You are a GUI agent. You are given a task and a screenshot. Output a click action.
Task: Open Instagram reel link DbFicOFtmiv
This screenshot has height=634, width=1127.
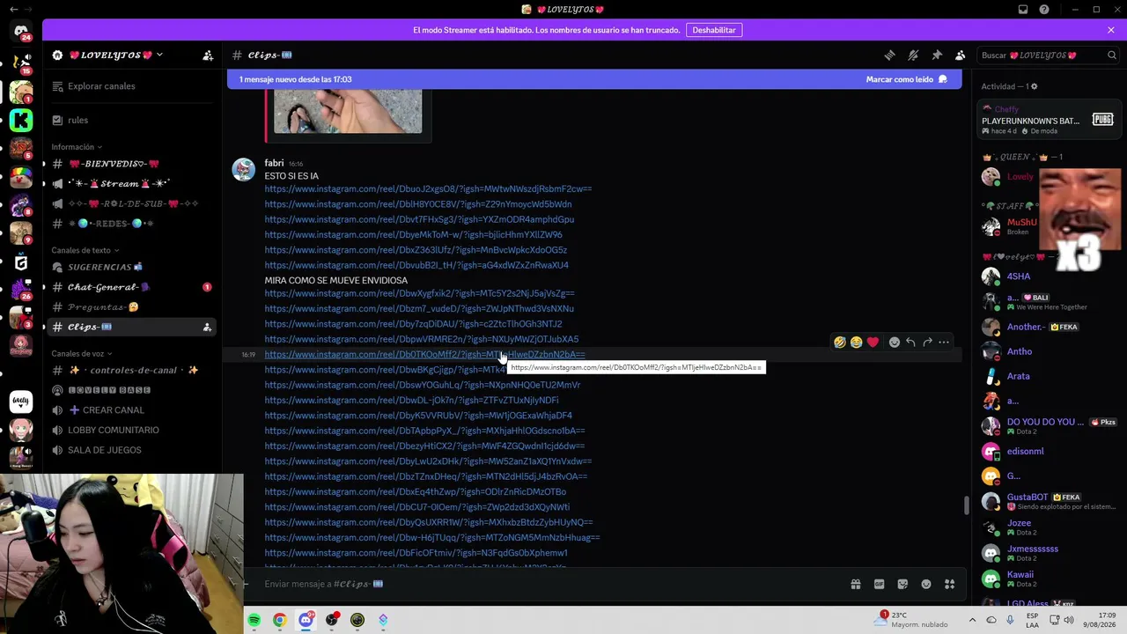click(416, 554)
